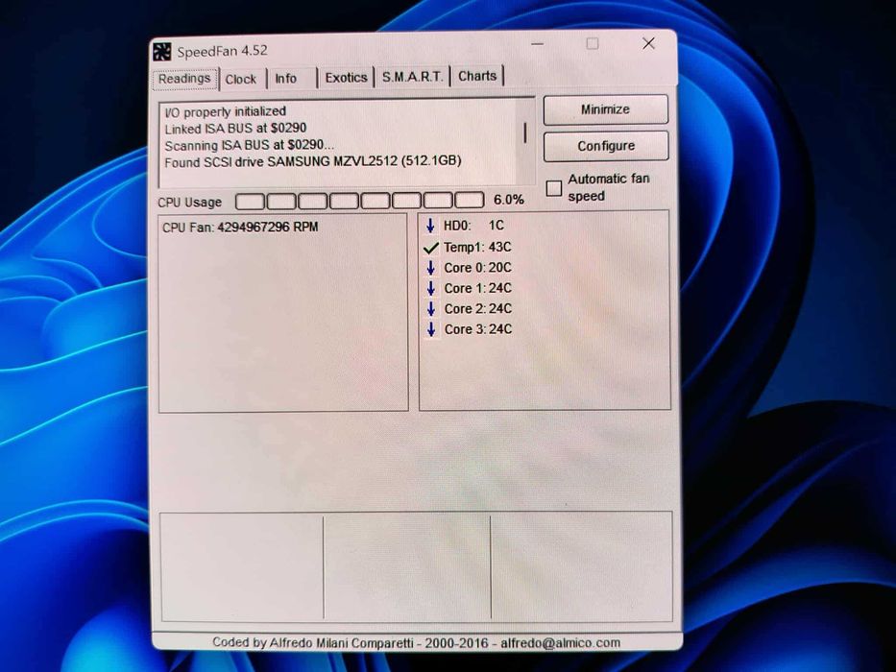This screenshot has width=896, height=672.
Task: Click the down arrow icon beside HD0
Action: click(x=431, y=226)
